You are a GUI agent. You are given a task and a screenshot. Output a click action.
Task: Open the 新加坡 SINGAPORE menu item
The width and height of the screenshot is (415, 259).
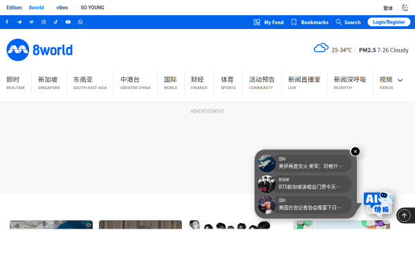[x=49, y=83]
